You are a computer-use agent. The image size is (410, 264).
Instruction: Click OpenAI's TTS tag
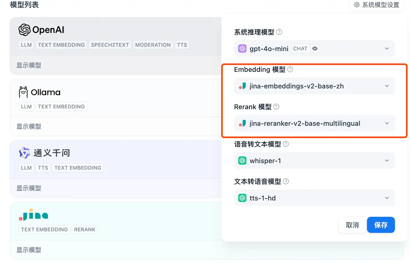pos(182,45)
